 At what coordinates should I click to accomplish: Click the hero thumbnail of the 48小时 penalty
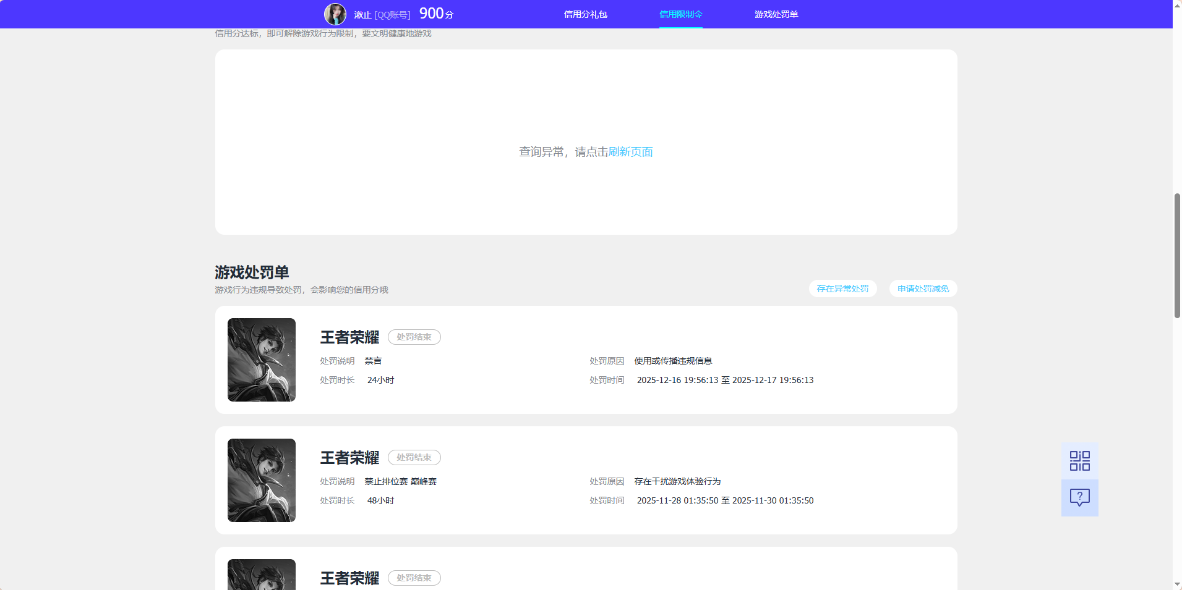pos(262,480)
